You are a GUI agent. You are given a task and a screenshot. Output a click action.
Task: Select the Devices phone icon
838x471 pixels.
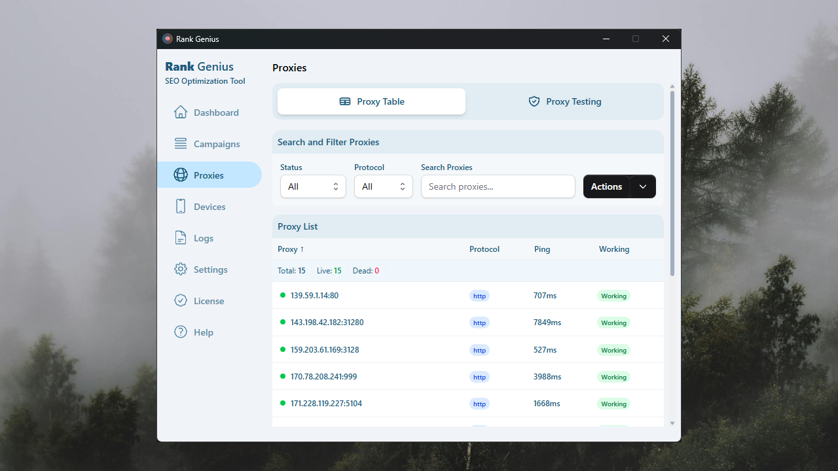click(181, 207)
